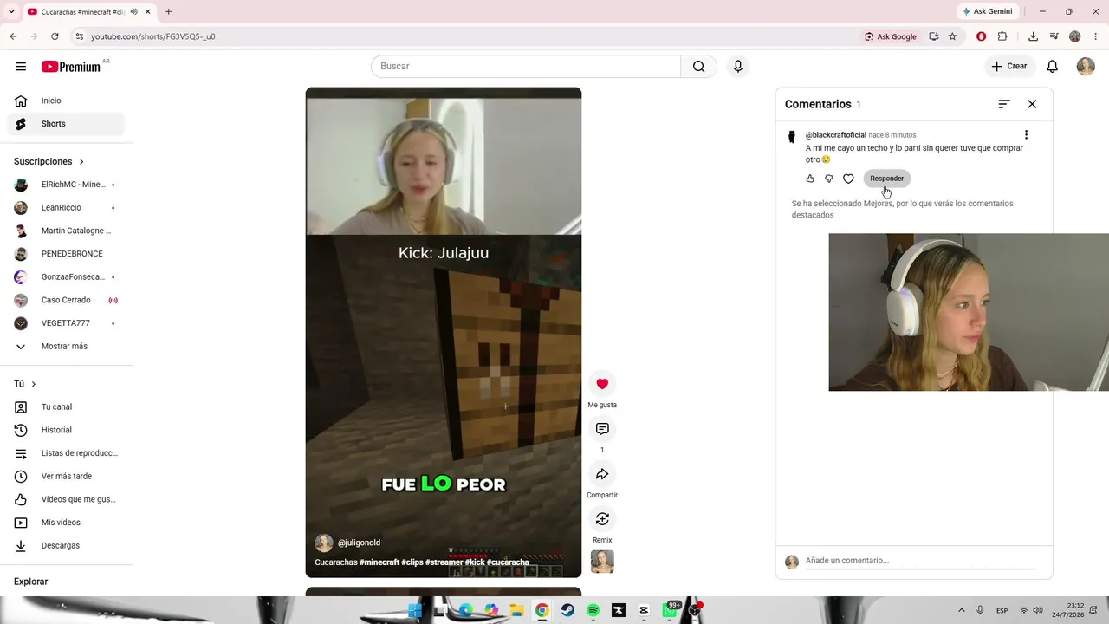Open a new browser tab
Viewport: 1109px width, 624px height.
tap(168, 12)
